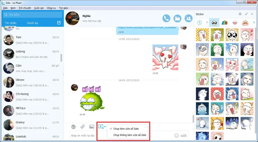Click the green HÍ HÍ HÍ sticker message
This screenshot has height=142, width=258.
(x=92, y=98)
